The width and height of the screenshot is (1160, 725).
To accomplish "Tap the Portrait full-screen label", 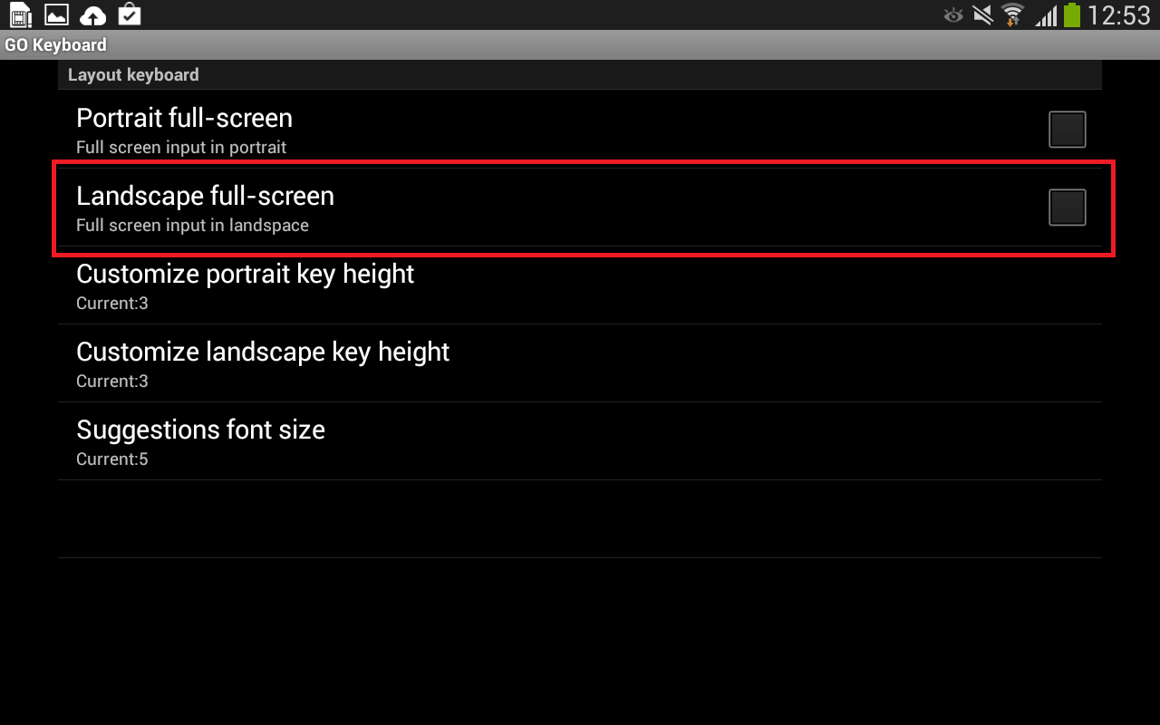I will [184, 119].
